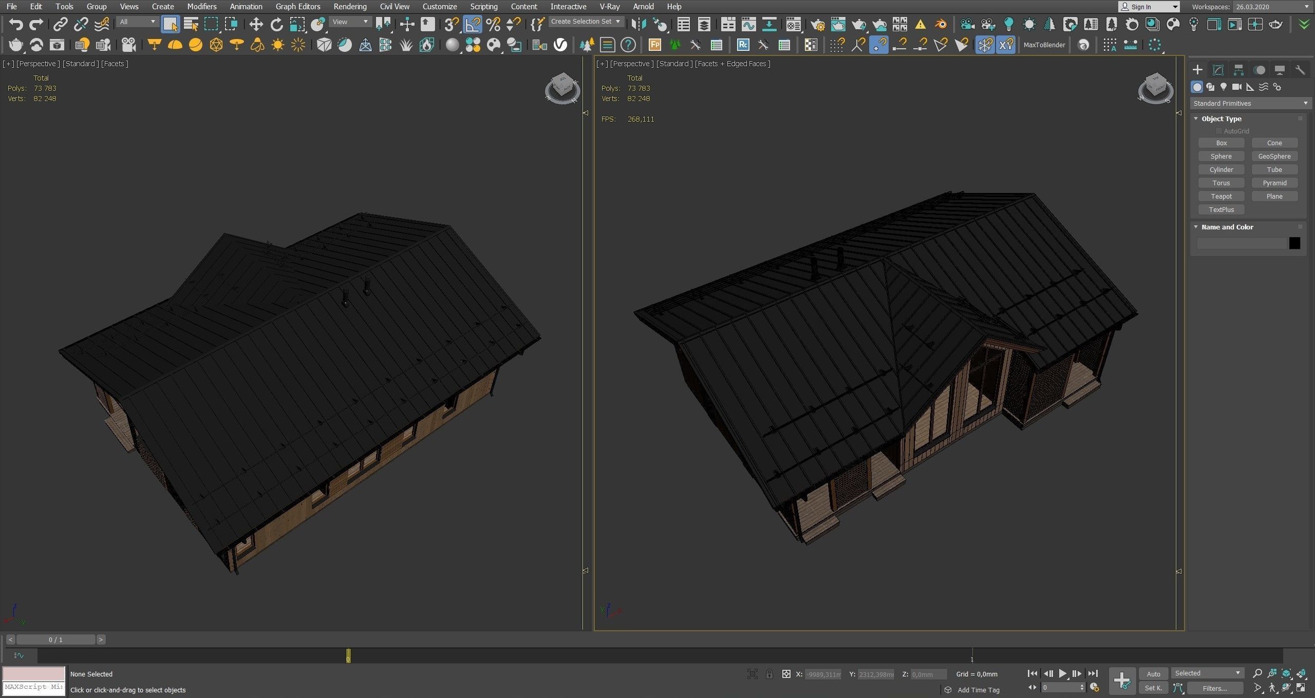Open the Mirror tool
The height and width of the screenshot is (698, 1315).
638,24
